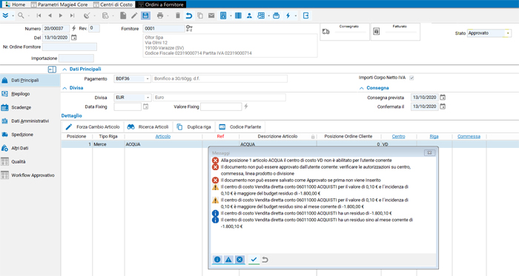The width and height of the screenshot is (519, 276).
Task: Go to the last record arrow
Action: (x=72, y=16)
